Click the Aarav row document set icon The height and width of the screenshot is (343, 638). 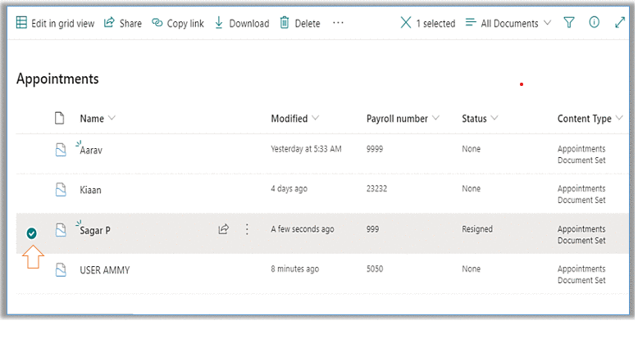tap(61, 150)
